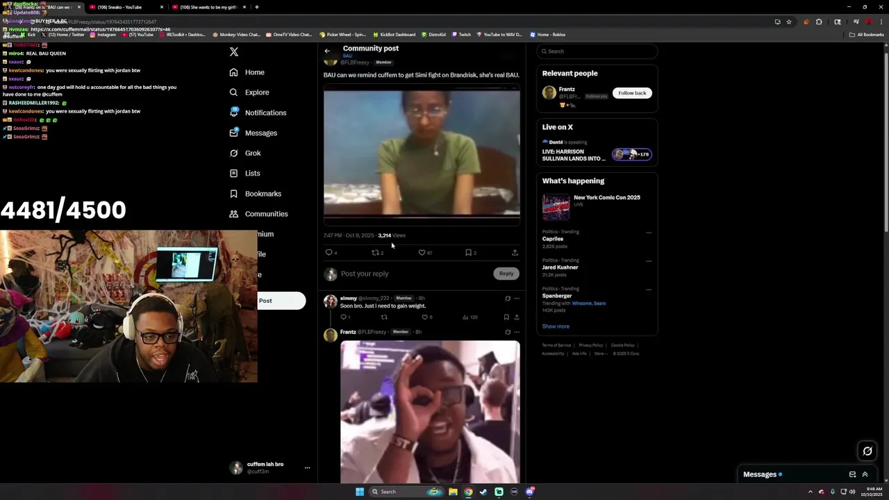Bookmark simmy's reply
The width and height of the screenshot is (889, 500).
pyautogui.click(x=506, y=317)
